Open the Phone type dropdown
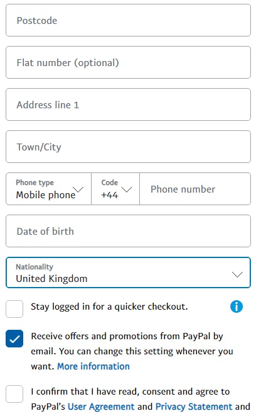This screenshot has height=416, width=266. (x=49, y=189)
